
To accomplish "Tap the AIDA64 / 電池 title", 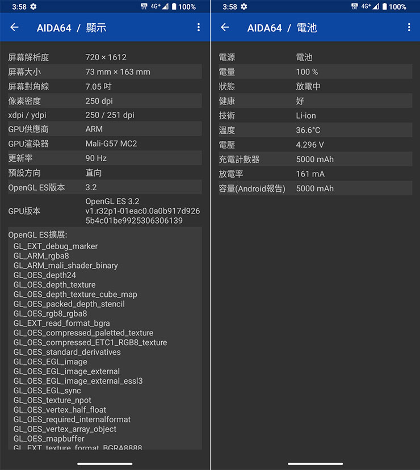I will coord(282,28).
